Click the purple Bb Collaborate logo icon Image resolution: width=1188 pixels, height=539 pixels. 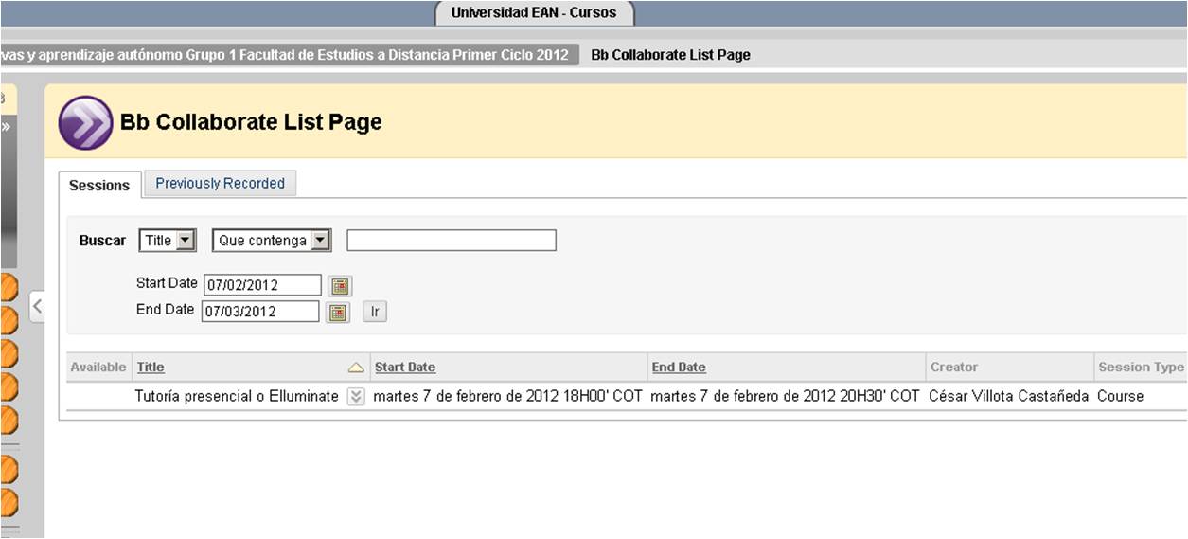(x=85, y=122)
